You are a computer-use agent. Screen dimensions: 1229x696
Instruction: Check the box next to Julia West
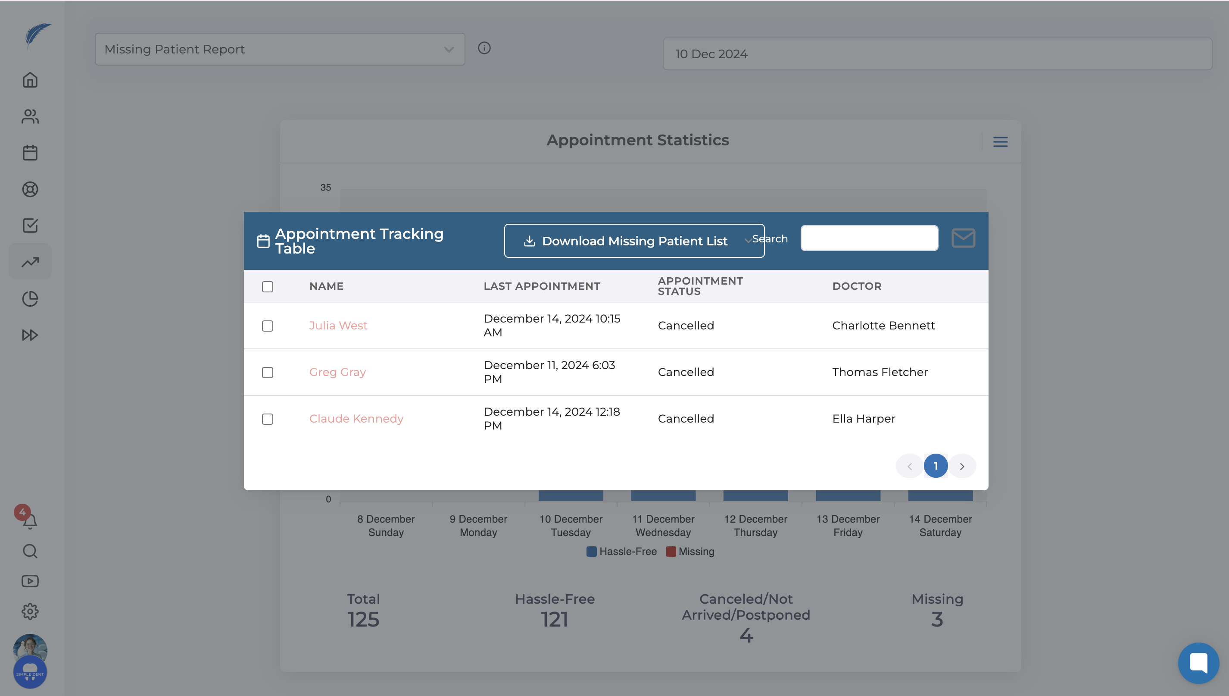pyautogui.click(x=268, y=326)
